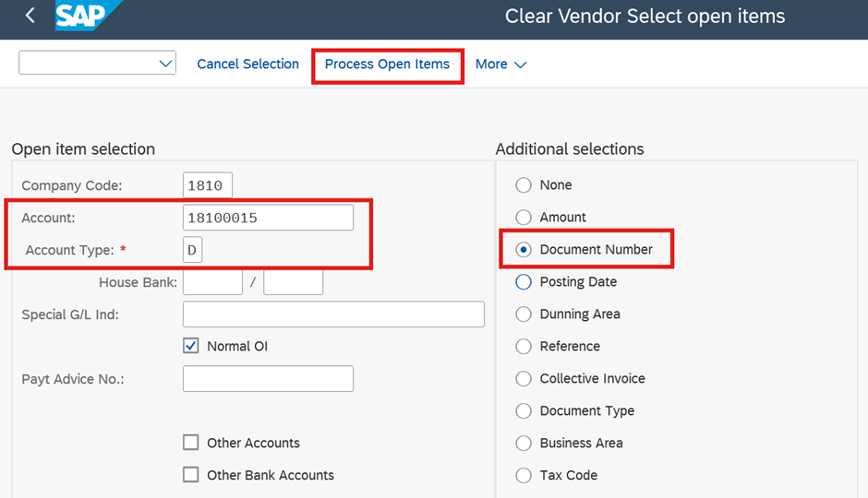The image size is (868, 498).
Task: Click Cancel Selection
Action: coord(247,65)
